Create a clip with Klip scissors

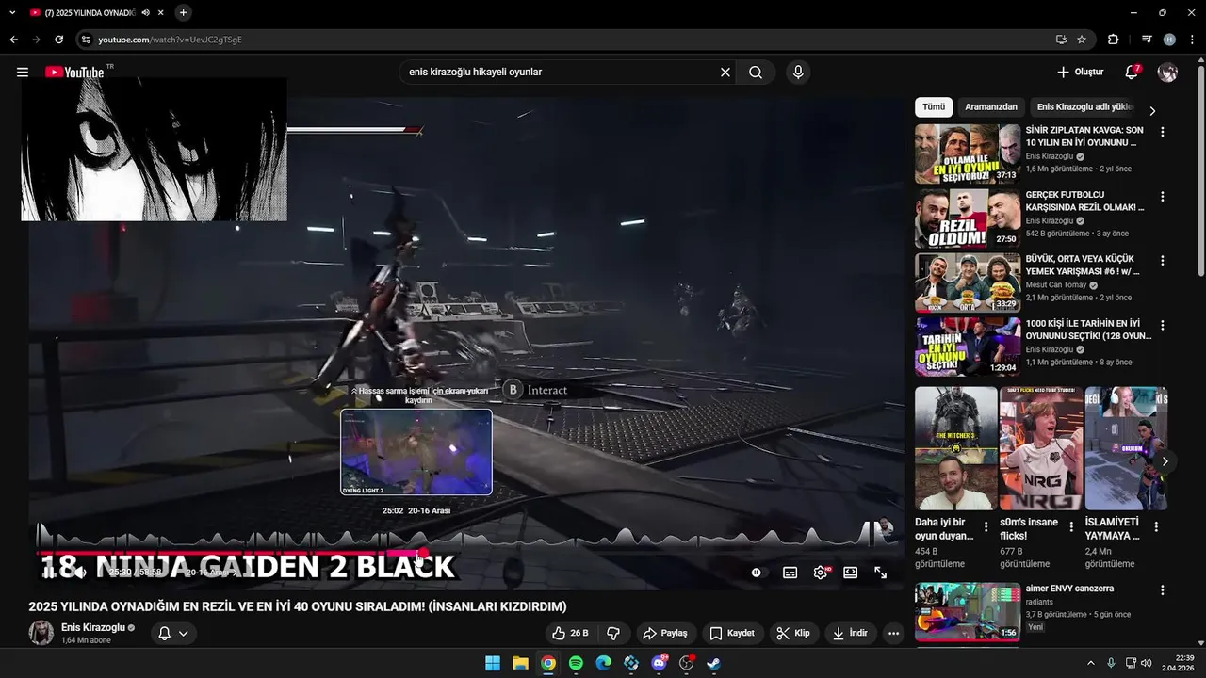point(793,633)
